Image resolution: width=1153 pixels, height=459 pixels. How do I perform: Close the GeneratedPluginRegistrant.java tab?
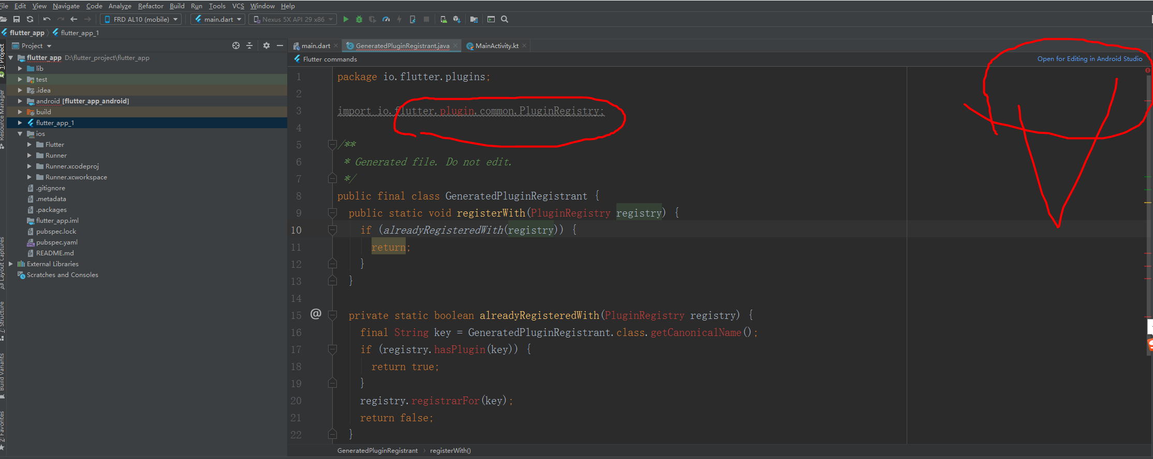[x=455, y=45]
